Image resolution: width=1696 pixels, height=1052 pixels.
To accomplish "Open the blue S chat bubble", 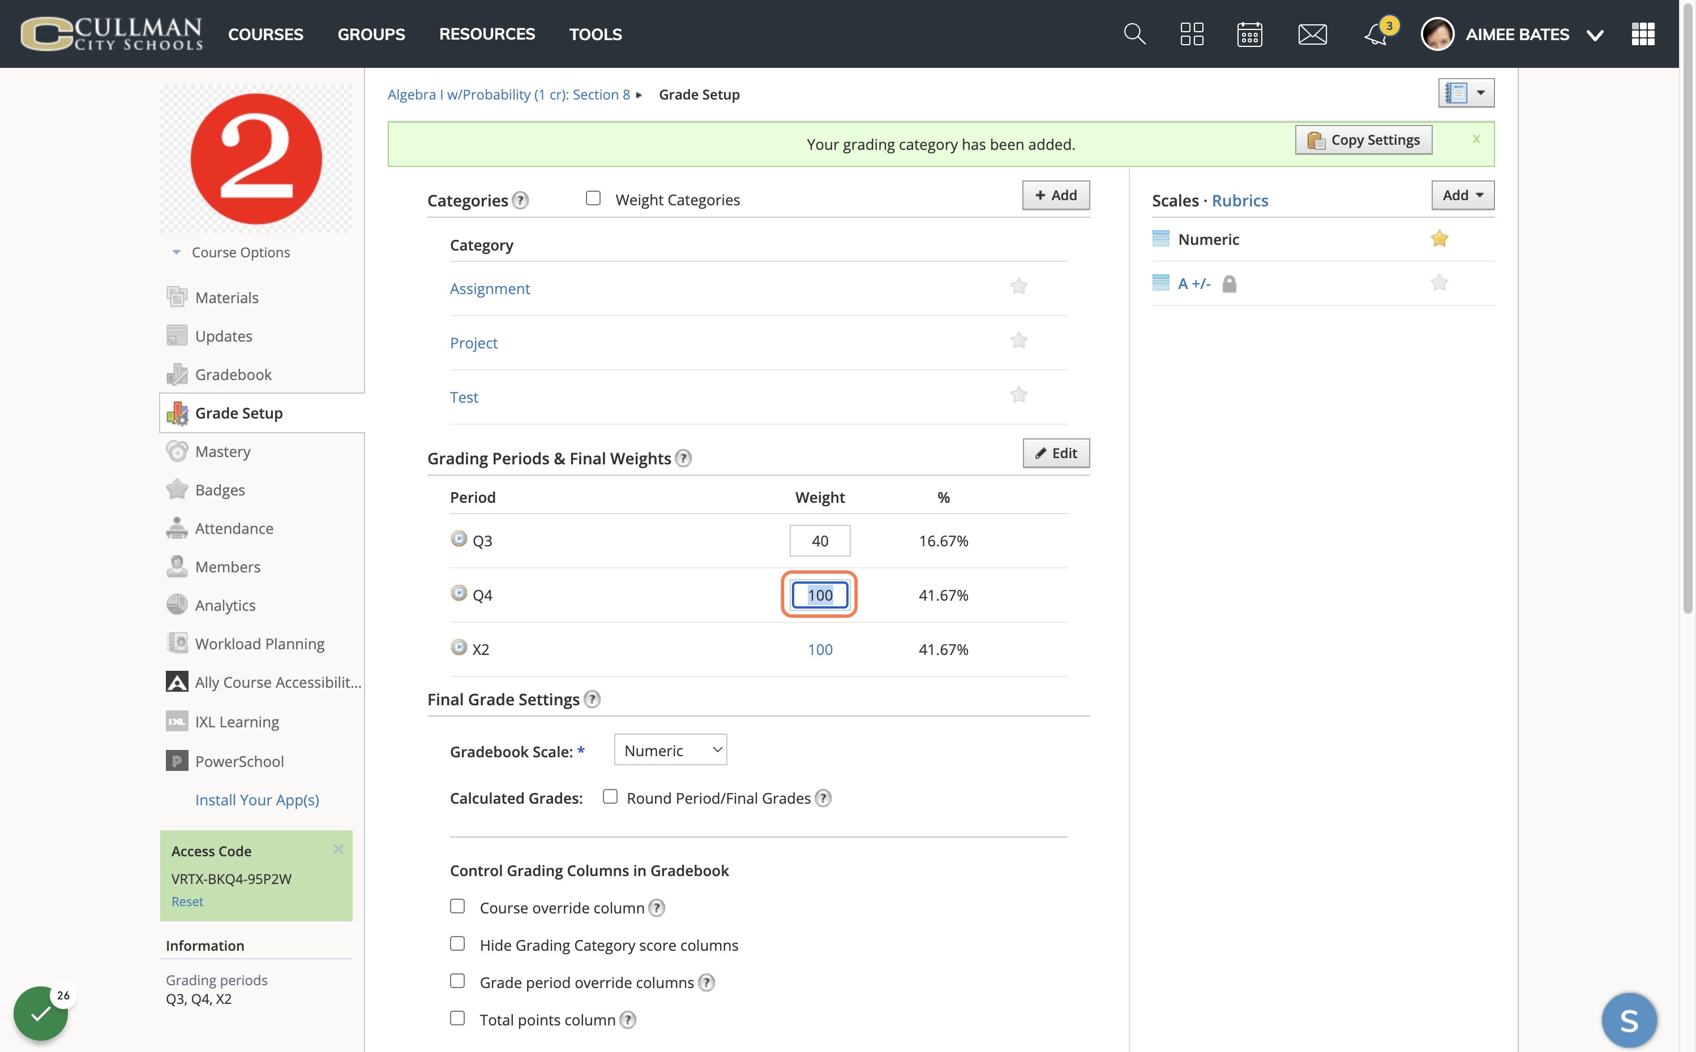I will 1629,1020.
